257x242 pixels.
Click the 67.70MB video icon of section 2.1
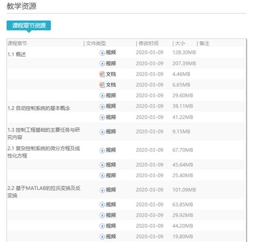(102, 150)
